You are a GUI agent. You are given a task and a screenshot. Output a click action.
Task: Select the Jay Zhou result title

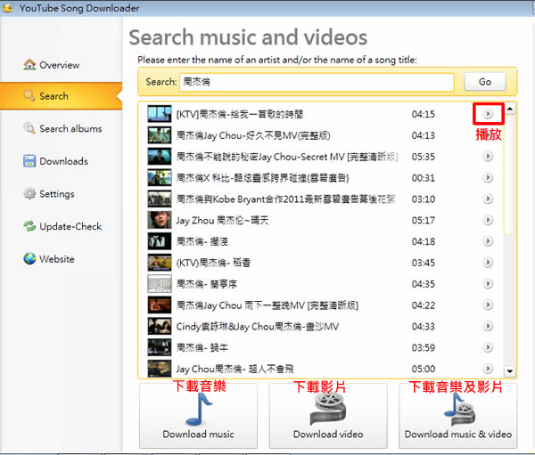(x=222, y=221)
